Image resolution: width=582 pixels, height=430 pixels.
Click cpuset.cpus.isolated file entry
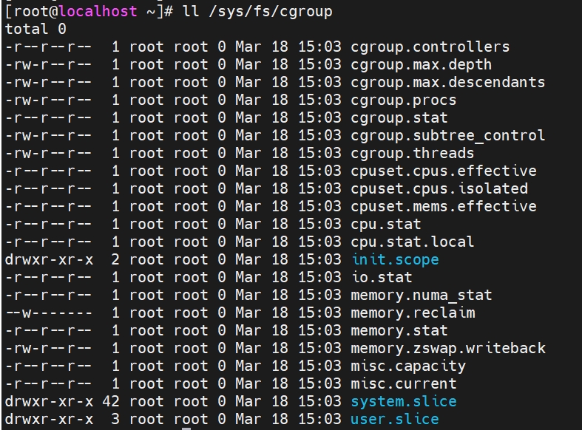point(439,189)
